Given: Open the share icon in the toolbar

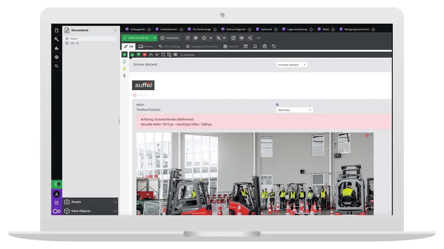Looking at the screenshot, I should click(250, 38).
